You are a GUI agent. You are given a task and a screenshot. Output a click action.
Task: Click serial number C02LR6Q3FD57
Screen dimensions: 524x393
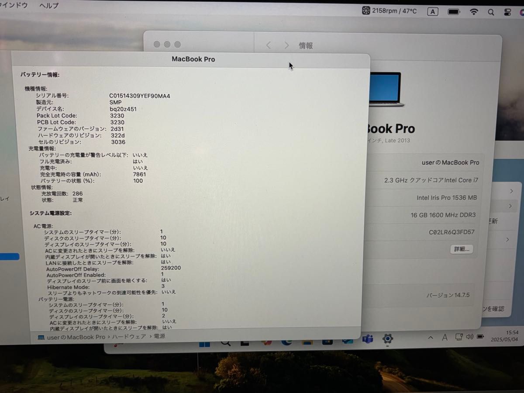point(452,232)
